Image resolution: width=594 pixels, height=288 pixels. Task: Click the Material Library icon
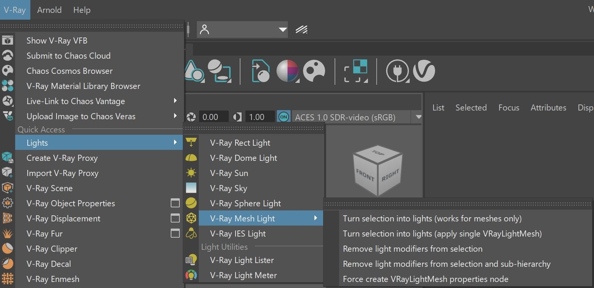click(8, 86)
